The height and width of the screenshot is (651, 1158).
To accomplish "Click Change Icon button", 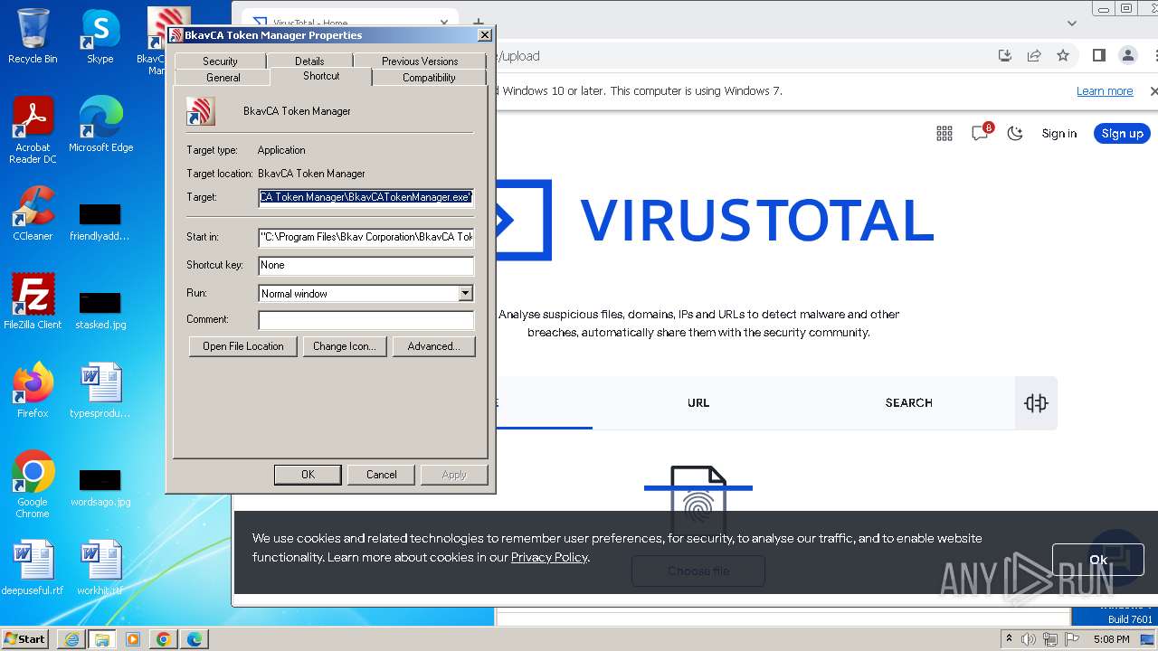I will pyautogui.click(x=344, y=346).
